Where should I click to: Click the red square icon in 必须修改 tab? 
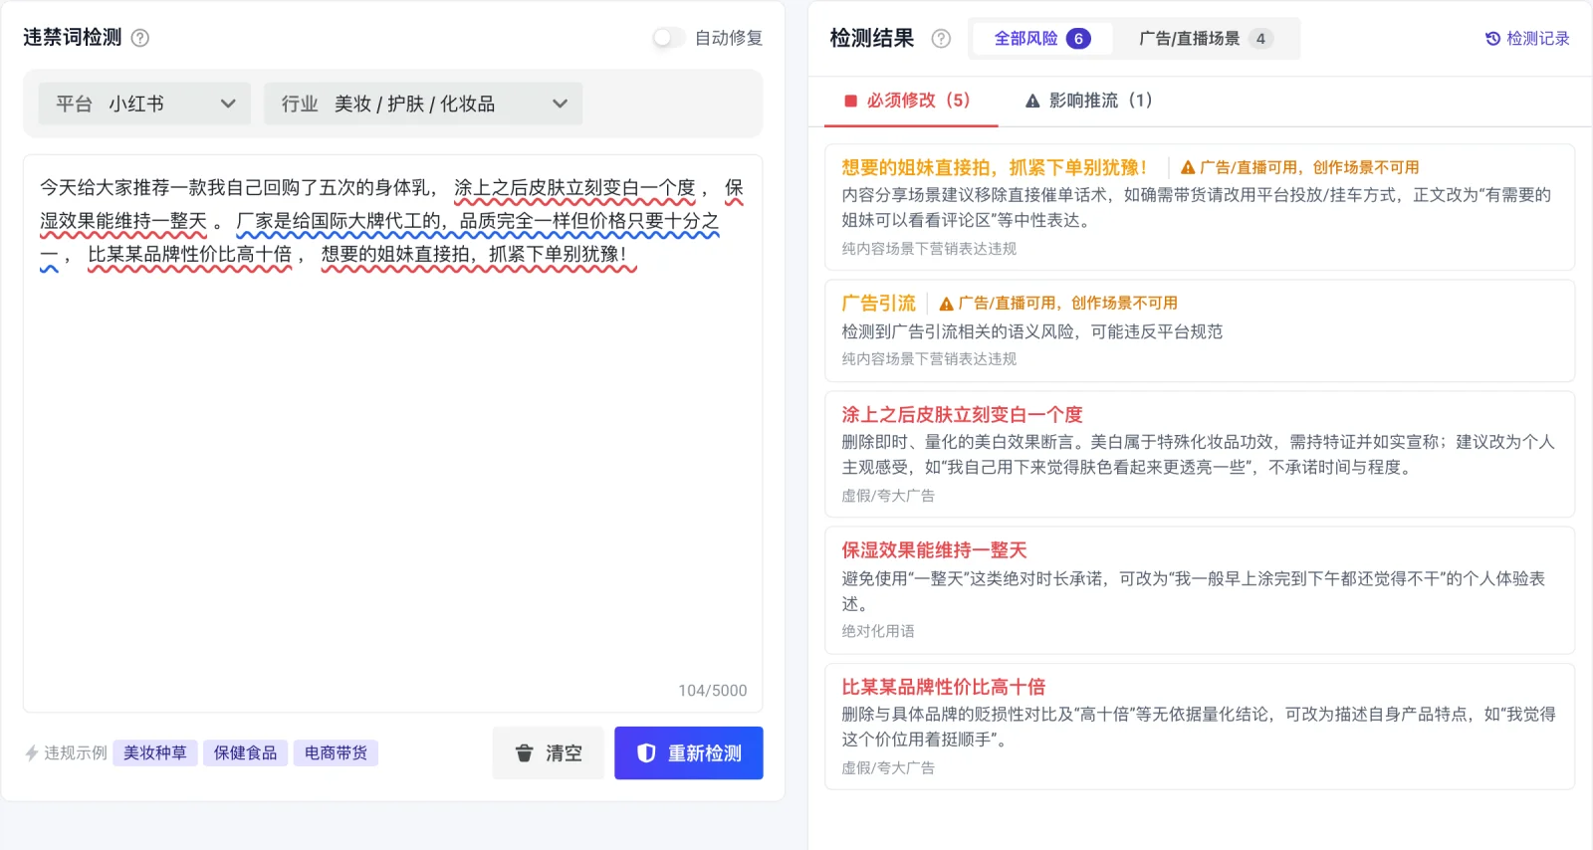click(850, 101)
